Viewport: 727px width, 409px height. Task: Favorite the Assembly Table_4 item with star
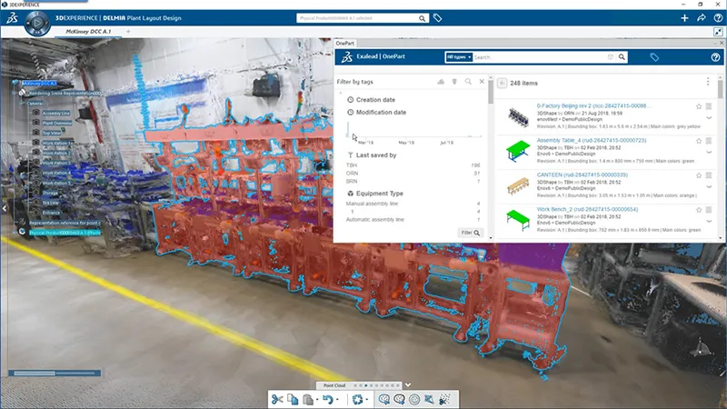[698, 141]
